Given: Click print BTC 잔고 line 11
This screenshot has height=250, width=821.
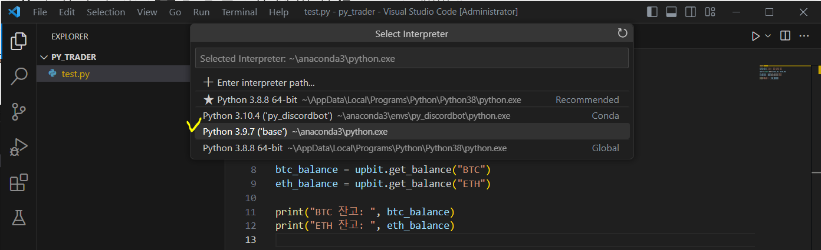Looking at the screenshot, I should click(365, 212).
